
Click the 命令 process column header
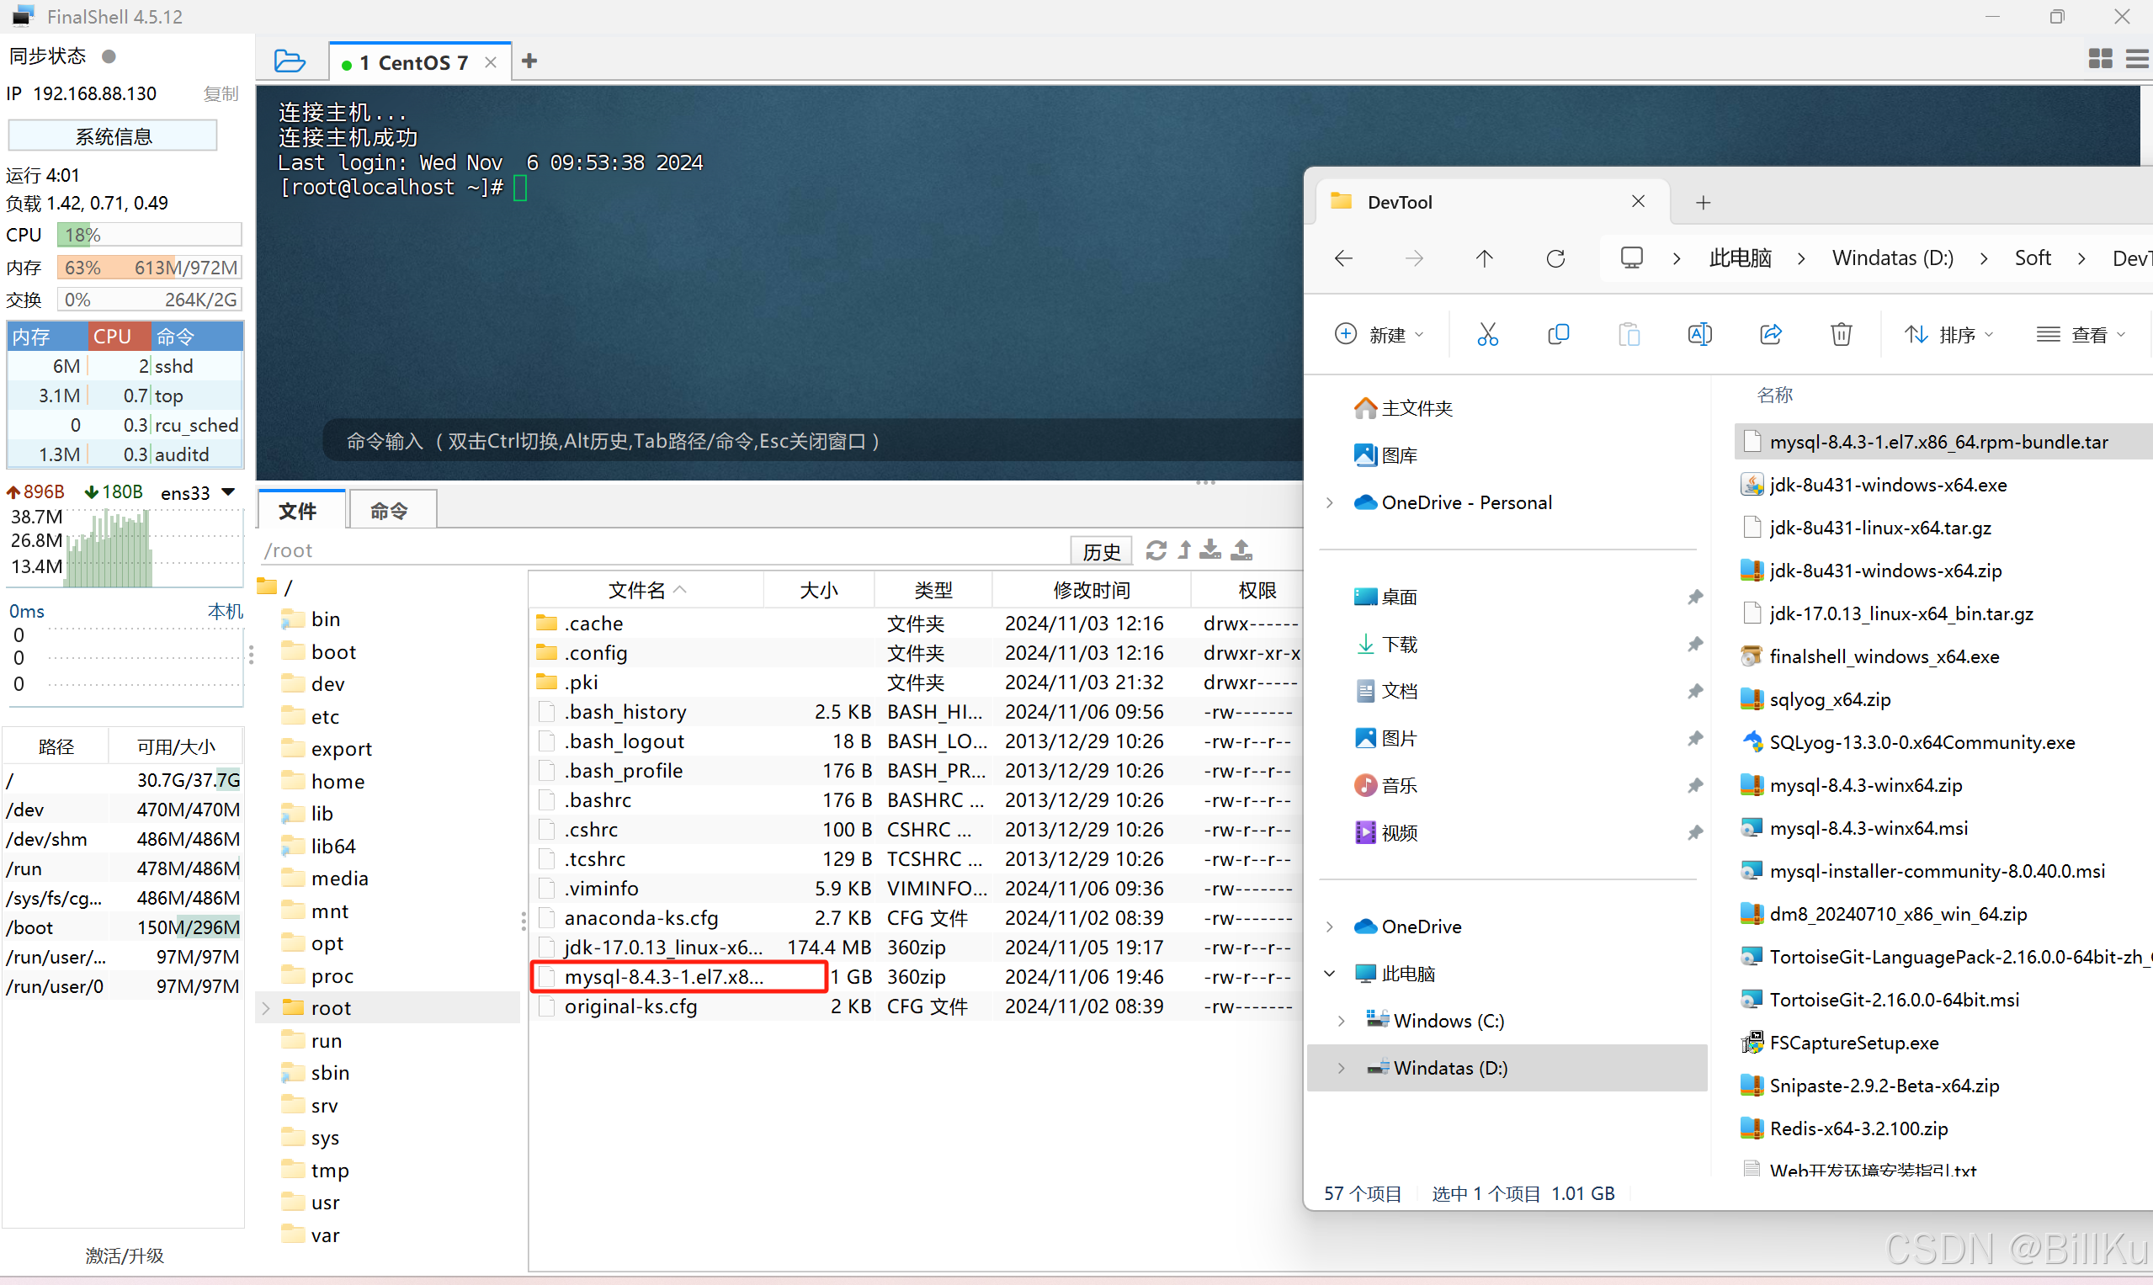(197, 336)
